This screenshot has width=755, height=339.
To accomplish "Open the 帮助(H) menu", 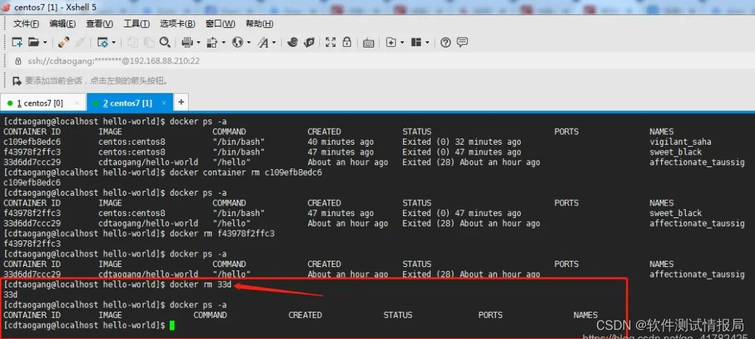I will [x=259, y=24].
